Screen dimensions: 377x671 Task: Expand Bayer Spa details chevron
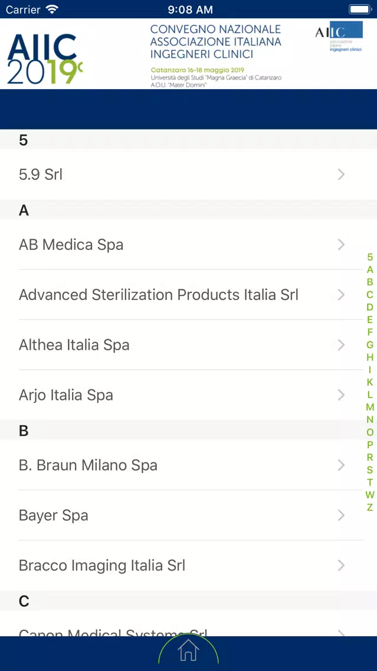click(x=341, y=515)
